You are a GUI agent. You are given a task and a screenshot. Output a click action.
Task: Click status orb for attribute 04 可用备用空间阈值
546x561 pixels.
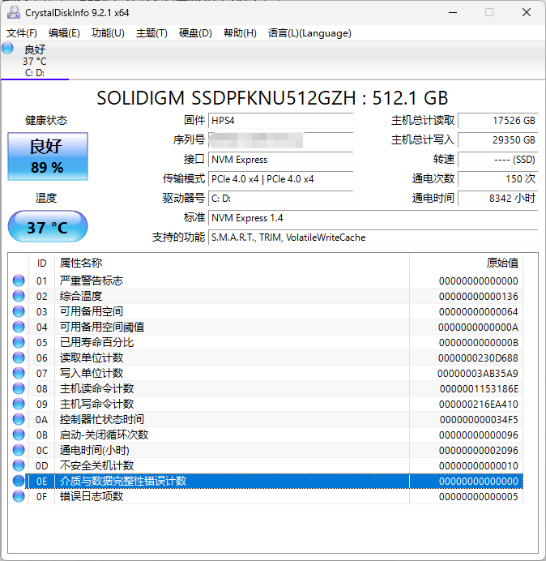pos(19,327)
